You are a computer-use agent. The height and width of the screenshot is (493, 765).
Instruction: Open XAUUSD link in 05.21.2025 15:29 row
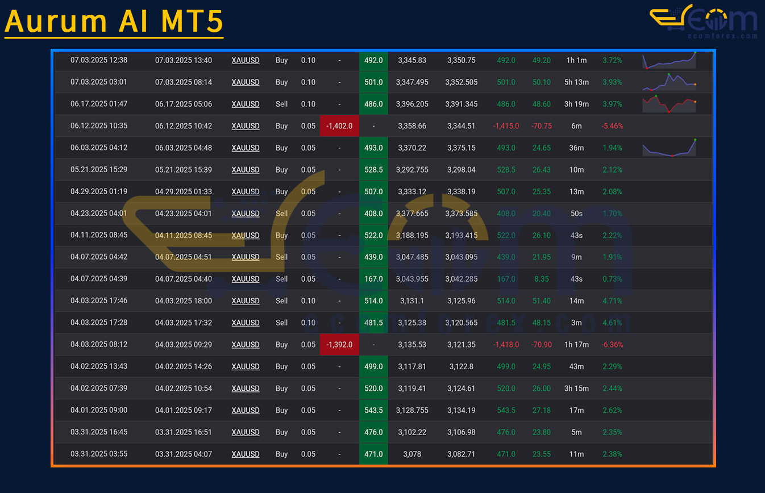(246, 170)
